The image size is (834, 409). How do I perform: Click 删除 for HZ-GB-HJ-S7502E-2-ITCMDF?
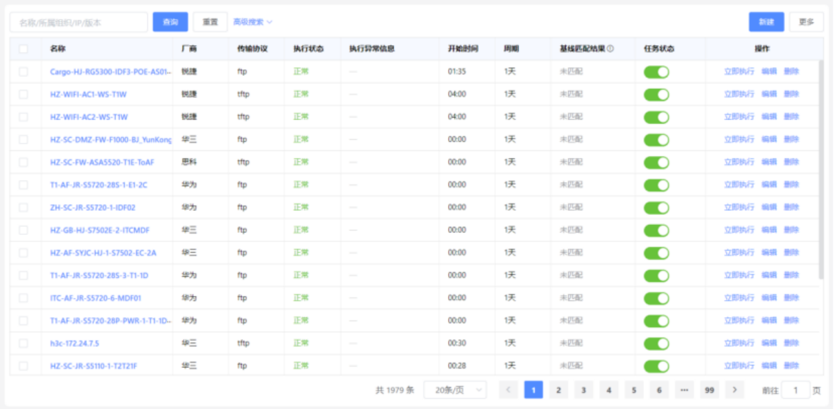[x=791, y=230]
